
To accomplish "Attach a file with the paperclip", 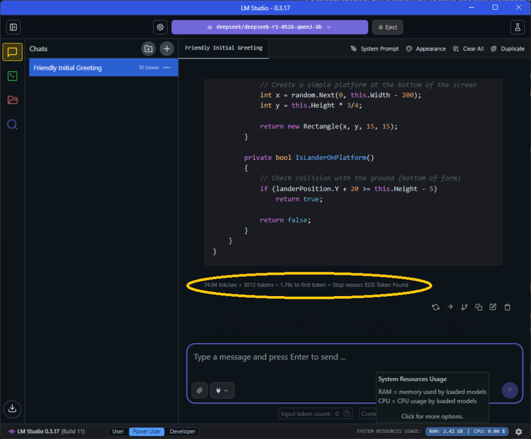I will pyautogui.click(x=200, y=390).
